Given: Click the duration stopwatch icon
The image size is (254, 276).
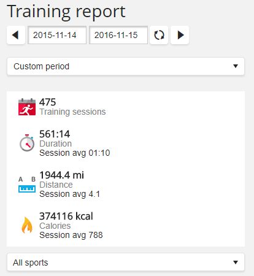Looking at the screenshot, I should [x=27, y=143].
